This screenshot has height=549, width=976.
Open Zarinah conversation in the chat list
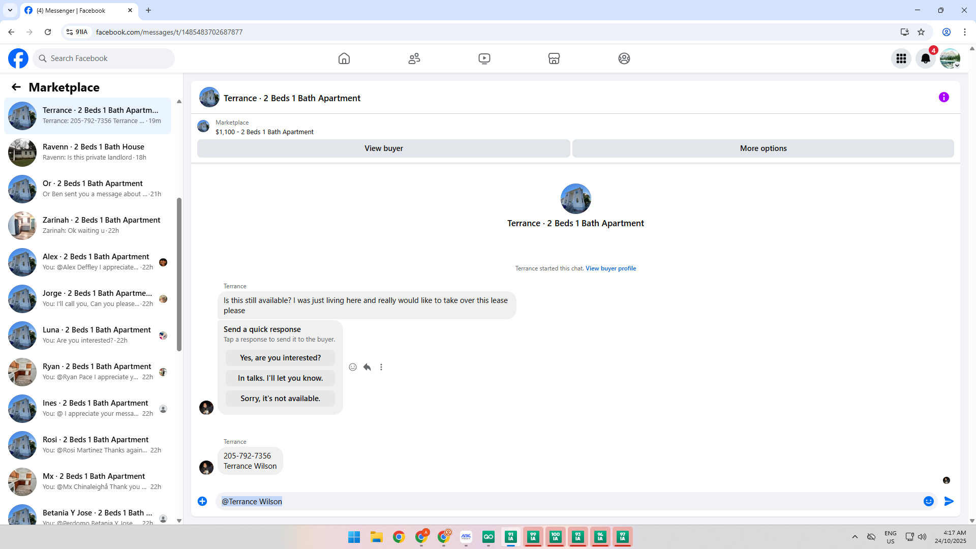(87, 226)
